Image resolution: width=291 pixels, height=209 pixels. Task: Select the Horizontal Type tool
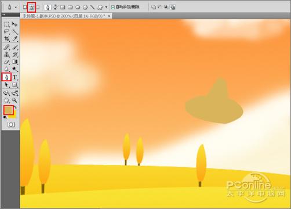(14, 77)
